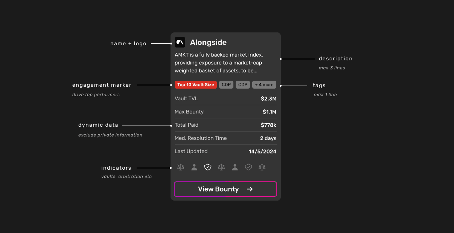Click the '2 days' value
Viewport: 454px width, 233px height.
pos(268,138)
